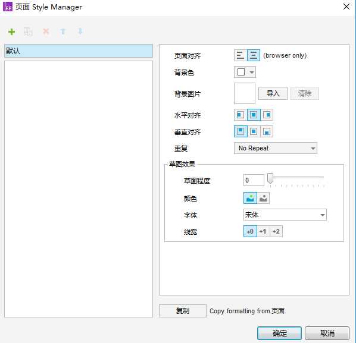Align background image horizontally right
This screenshot has height=343, width=356.
click(267, 115)
